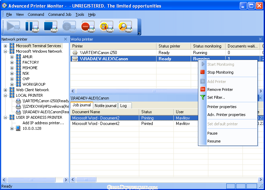Close the Works printer panel
Viewport: 265px width, 190px height.
coord(260,39)
